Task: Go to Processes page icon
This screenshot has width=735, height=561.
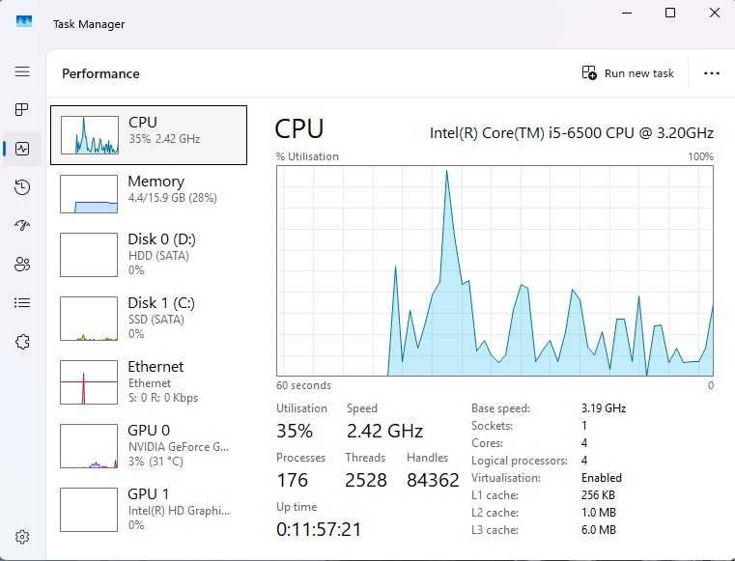Action: click(22, 110)
